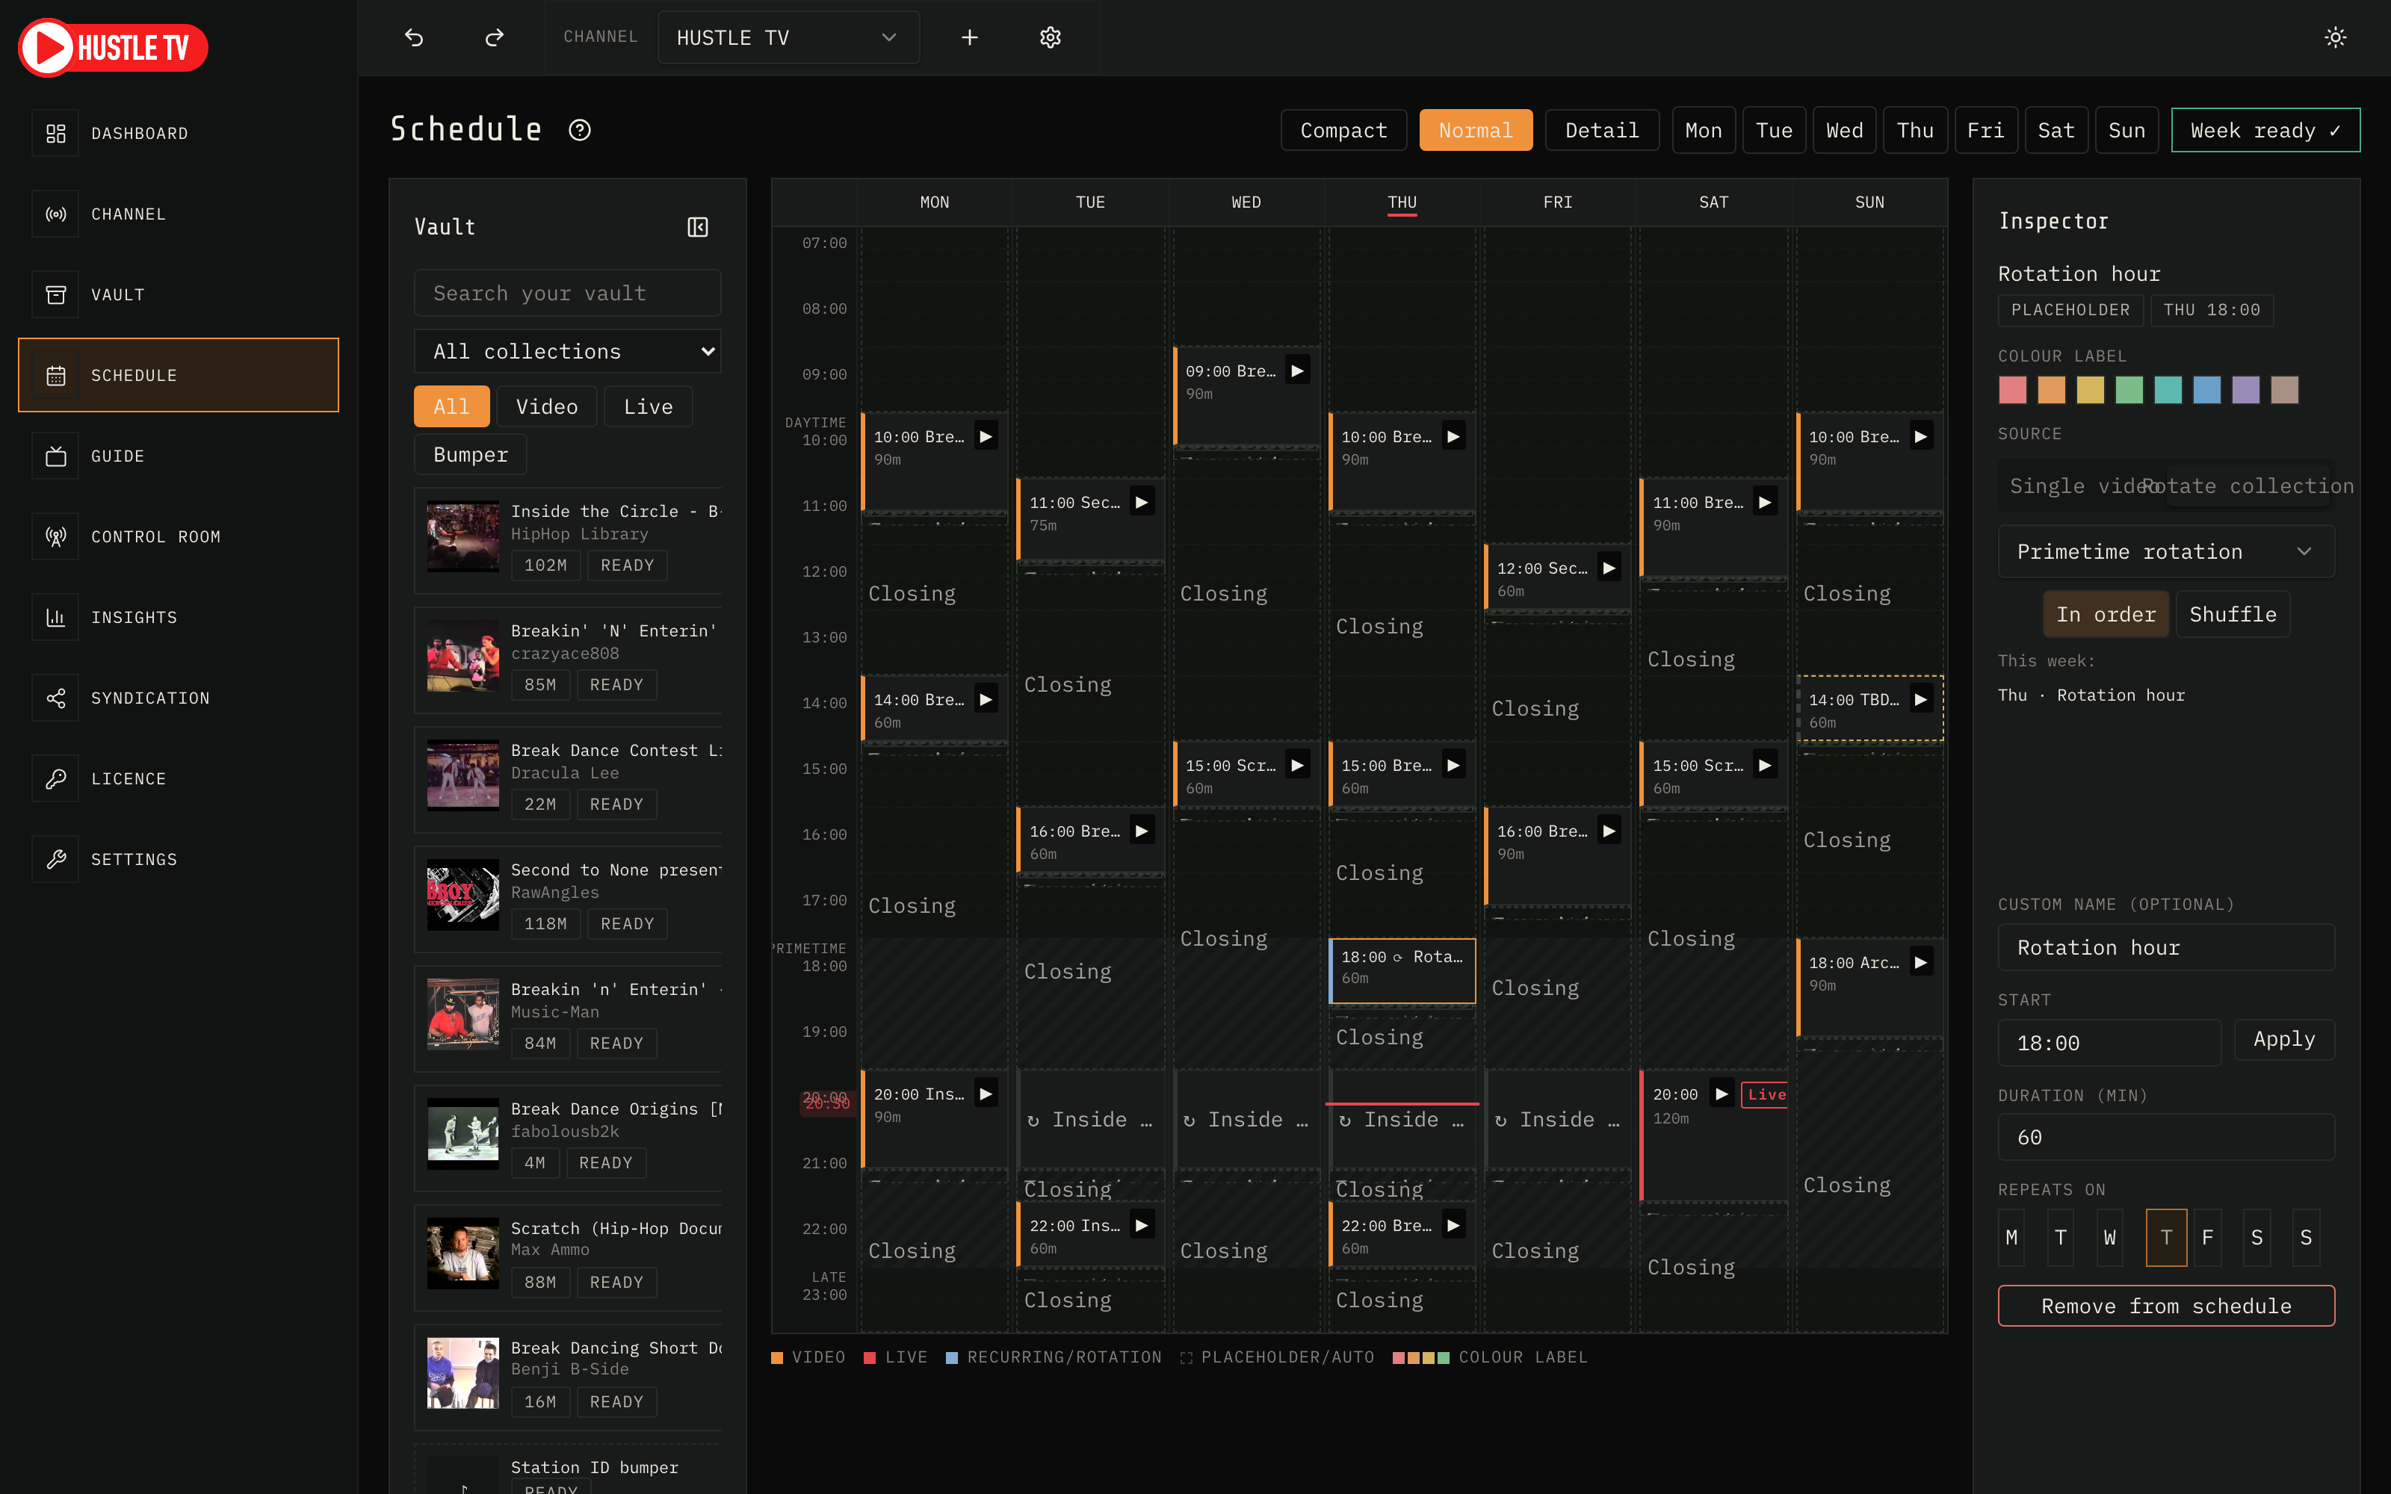
Task: Pick the blue colour label swatch
Action: (x=2206, y=389)
